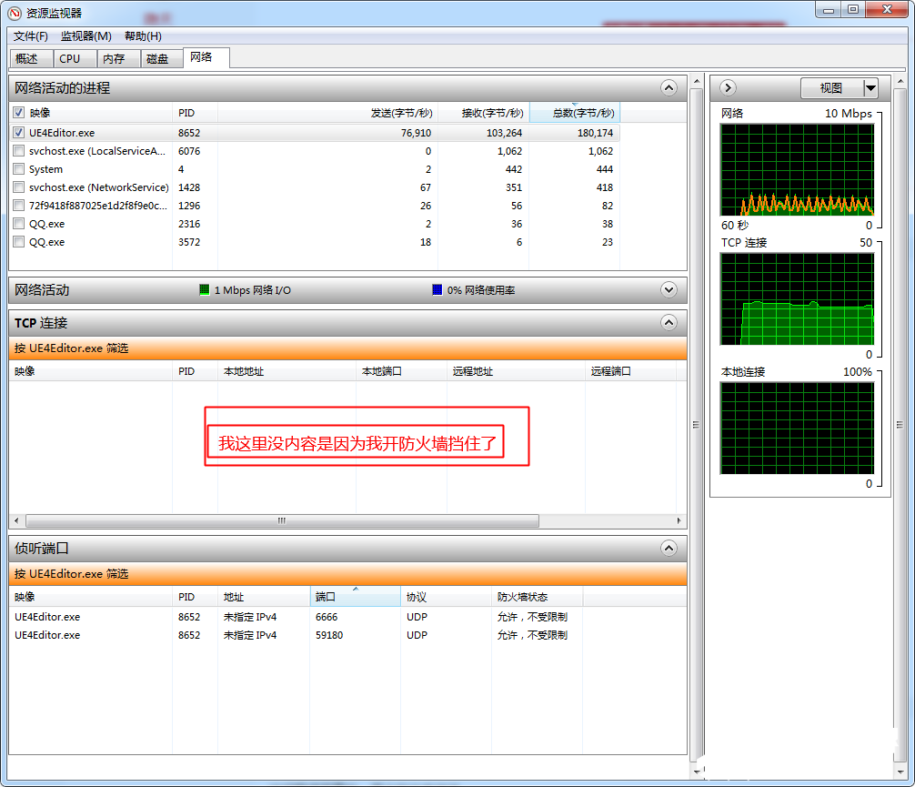Uncheck the UE4Editor.exe process checkbox
Viewport: 915px width, 787px height.
point(19,133)
